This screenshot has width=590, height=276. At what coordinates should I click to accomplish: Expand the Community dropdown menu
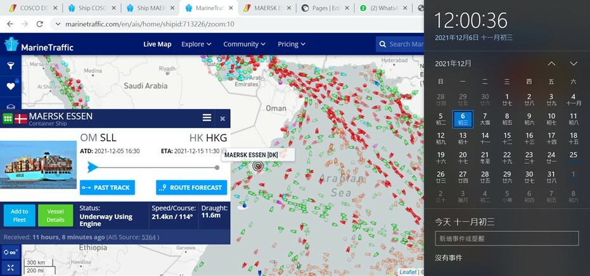pyautogui.click(x=245, y=44)
